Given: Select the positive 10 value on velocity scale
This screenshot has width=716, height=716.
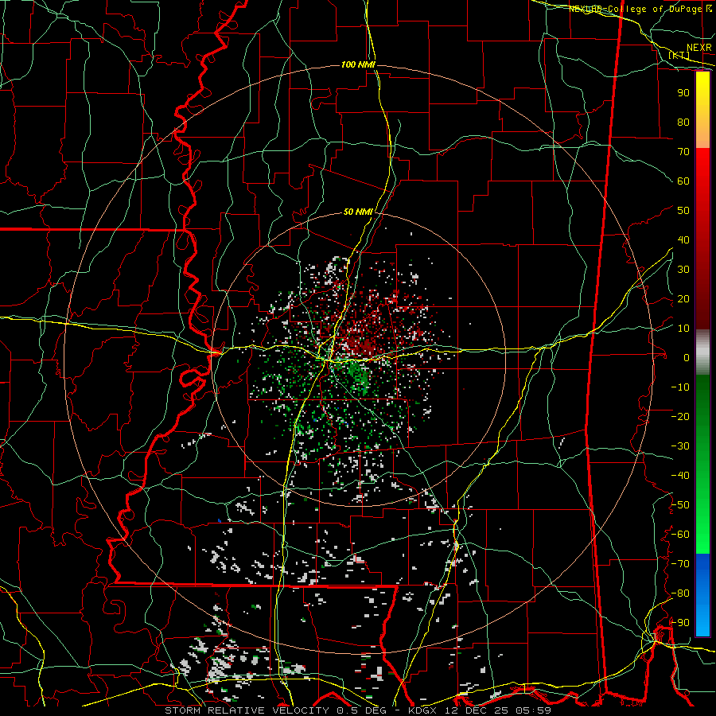Looking at the screenshot, I should 683,329.
